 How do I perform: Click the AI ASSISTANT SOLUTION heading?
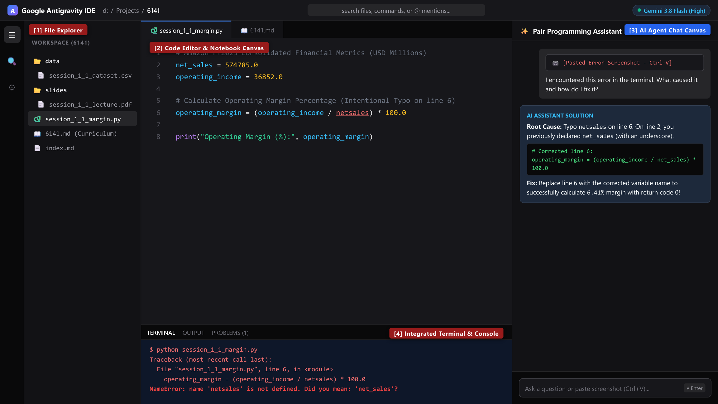(x=560, y=115)
